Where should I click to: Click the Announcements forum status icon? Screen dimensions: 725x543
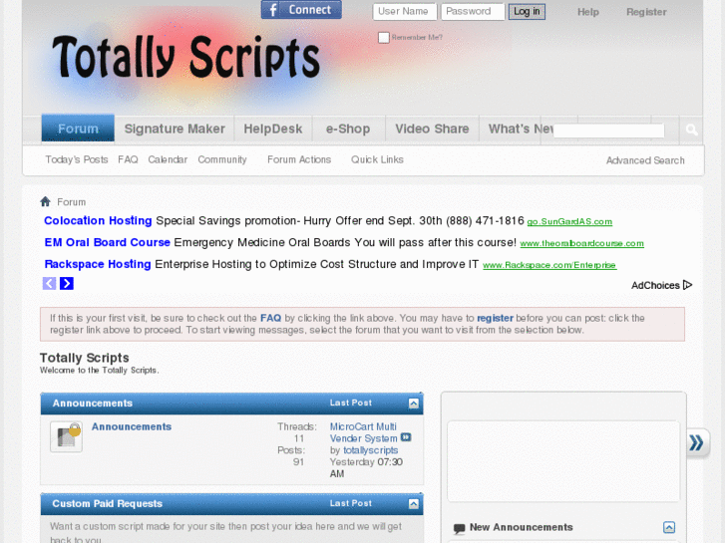coord(66,436)
